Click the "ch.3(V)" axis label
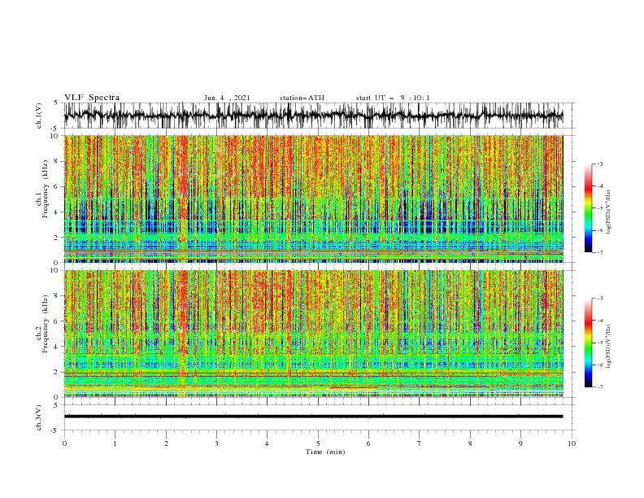This screenshot has width=644, height=498. click(39, 417)
